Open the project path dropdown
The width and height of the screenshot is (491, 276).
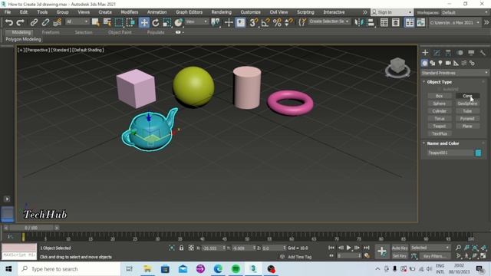pos(454,22)
